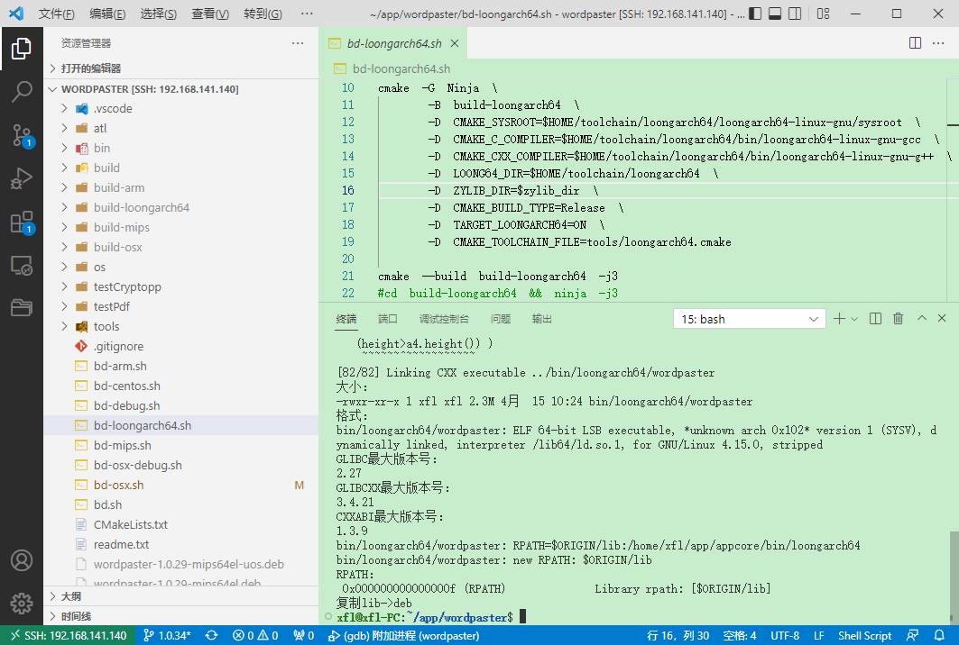Image resolution: width=959 pixels, height=645 pixels.
Task: Kill terminal with trash icon
Action: tap(898, 319)
